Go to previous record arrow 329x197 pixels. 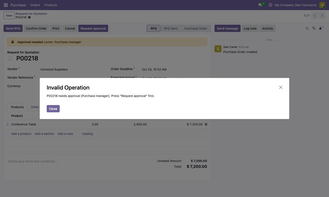click(x=315, y=15)
